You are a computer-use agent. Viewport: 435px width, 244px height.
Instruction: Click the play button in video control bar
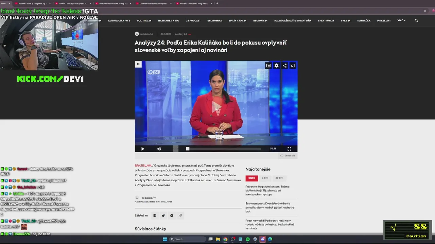pyautogui.click(x=143, y=149)
